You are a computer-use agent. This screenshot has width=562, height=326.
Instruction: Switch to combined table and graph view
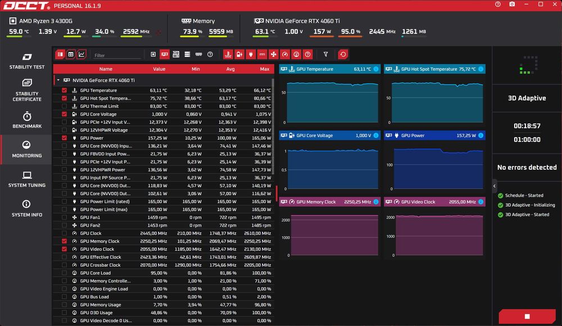[60, 55]
